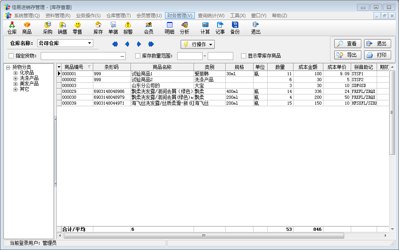Open the 行操作 dropdown button
The image size is (399, 250).
tap(198, 44)
